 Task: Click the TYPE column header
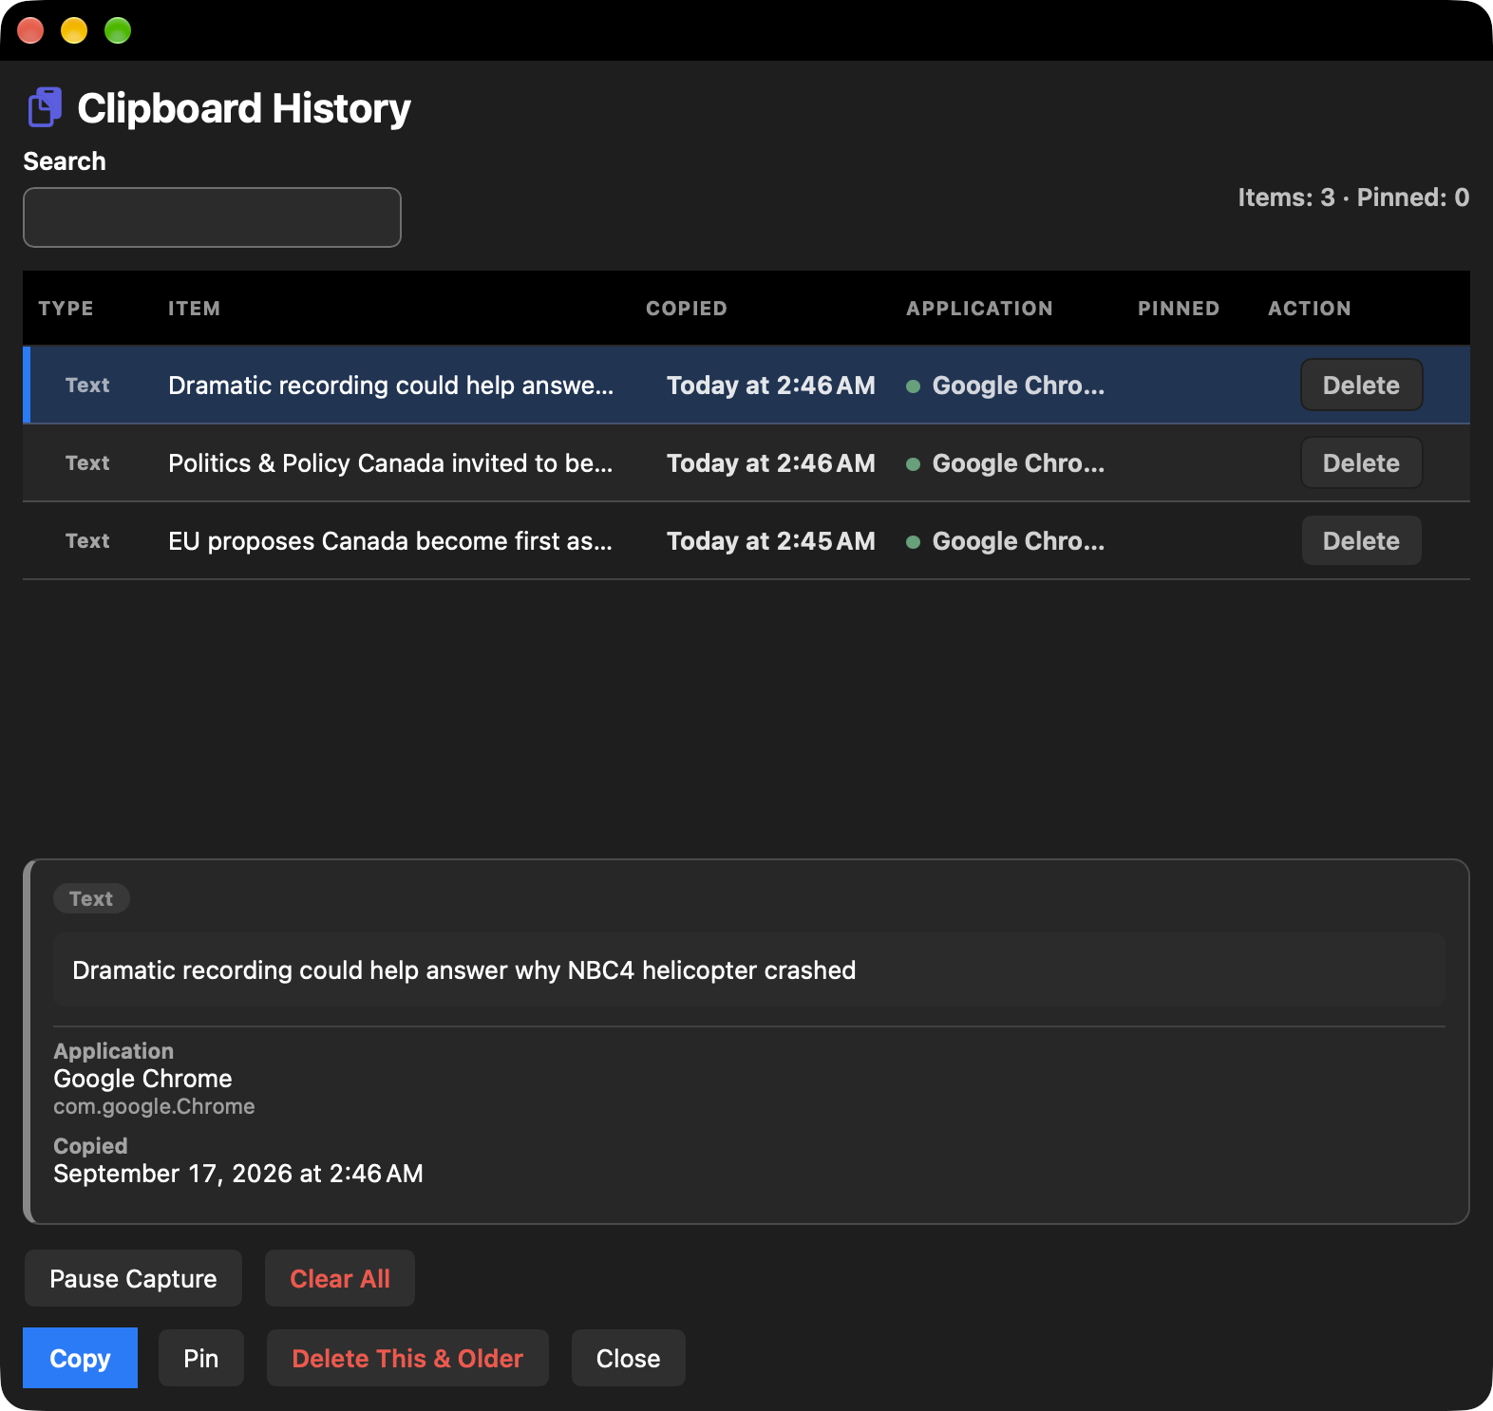tap(66, 309)
